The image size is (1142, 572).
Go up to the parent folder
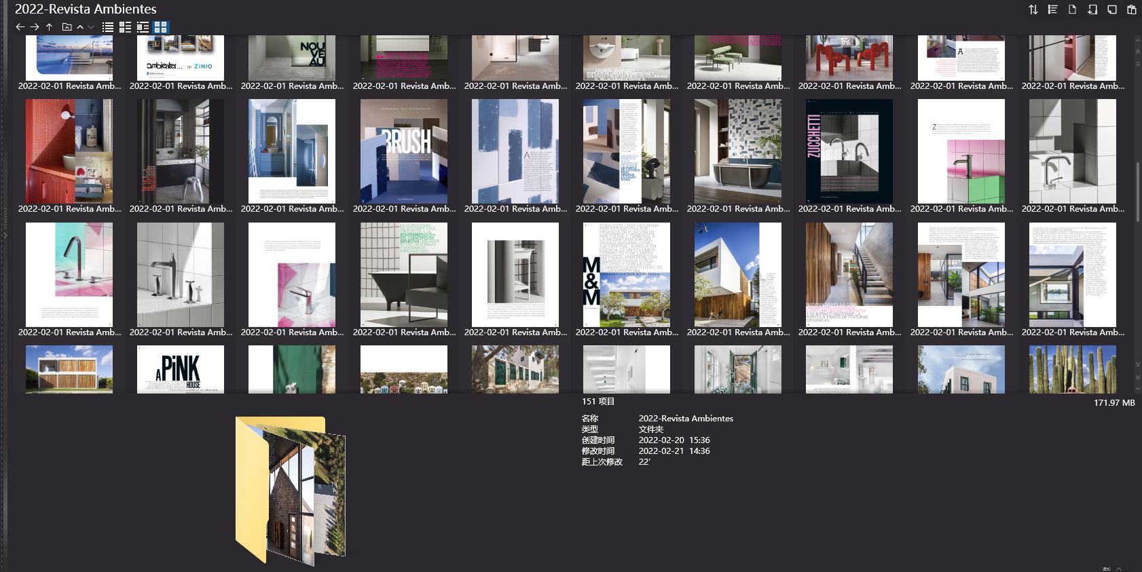coord(49,27)
